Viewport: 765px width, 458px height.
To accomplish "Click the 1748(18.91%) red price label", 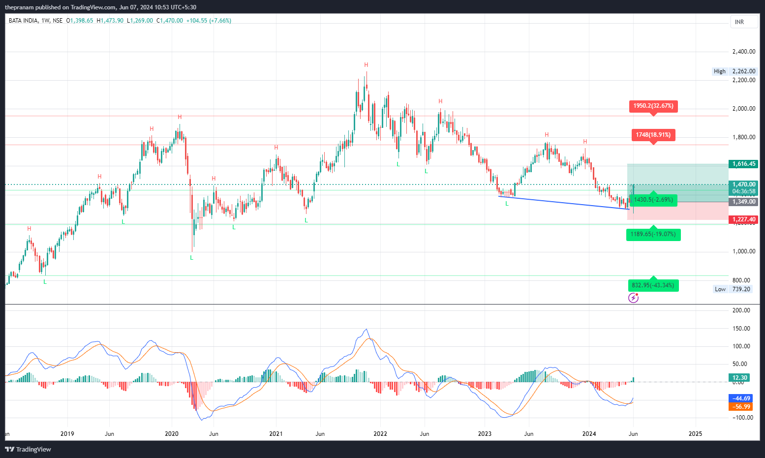I will [x=653, y=135].
